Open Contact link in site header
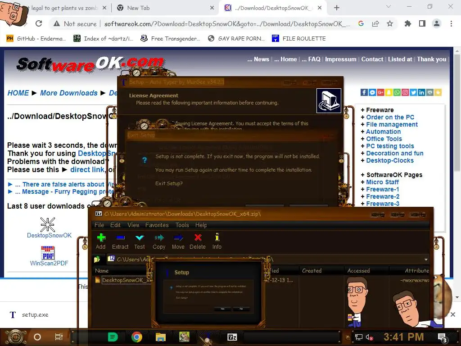The height and width of the screenshot is (346, 461). click(x=372, y=59)
